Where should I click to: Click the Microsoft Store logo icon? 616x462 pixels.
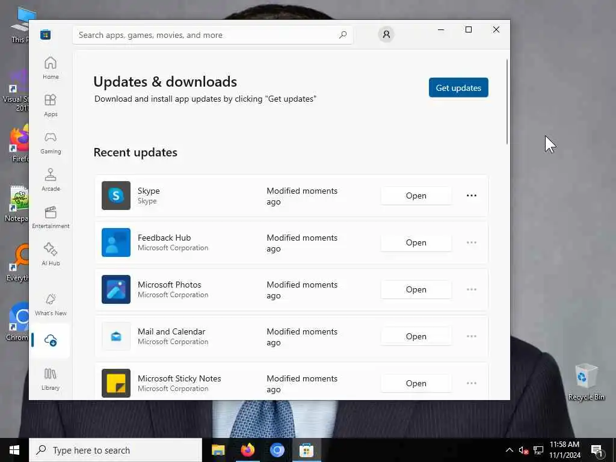click(46, 34)
